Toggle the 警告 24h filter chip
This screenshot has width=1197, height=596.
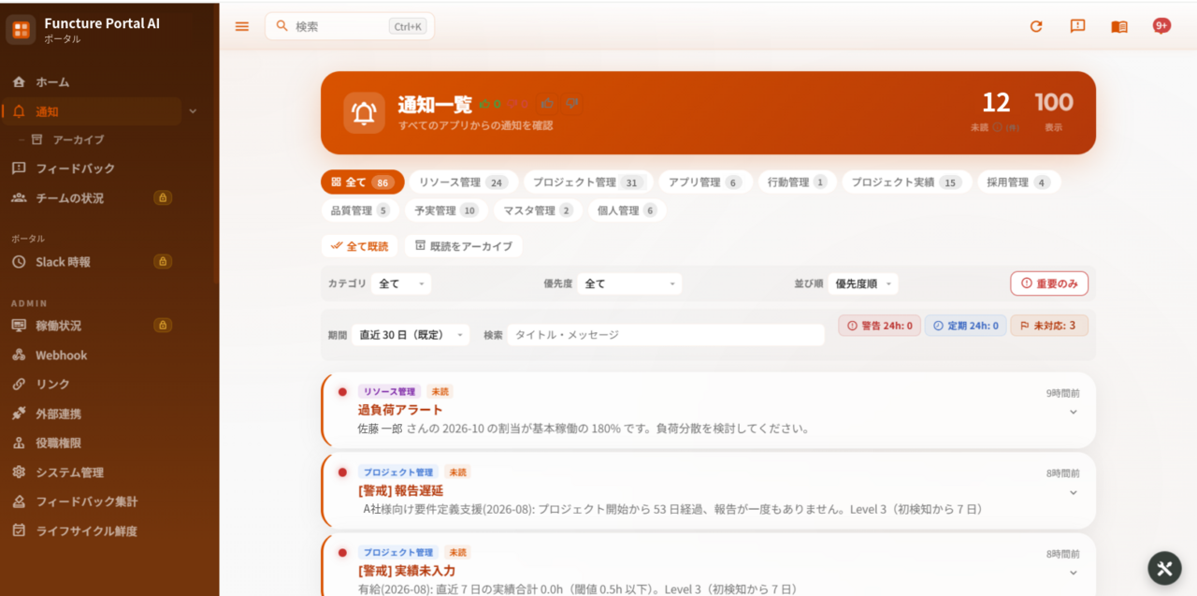pyautogui.click(x=879, y=326)
